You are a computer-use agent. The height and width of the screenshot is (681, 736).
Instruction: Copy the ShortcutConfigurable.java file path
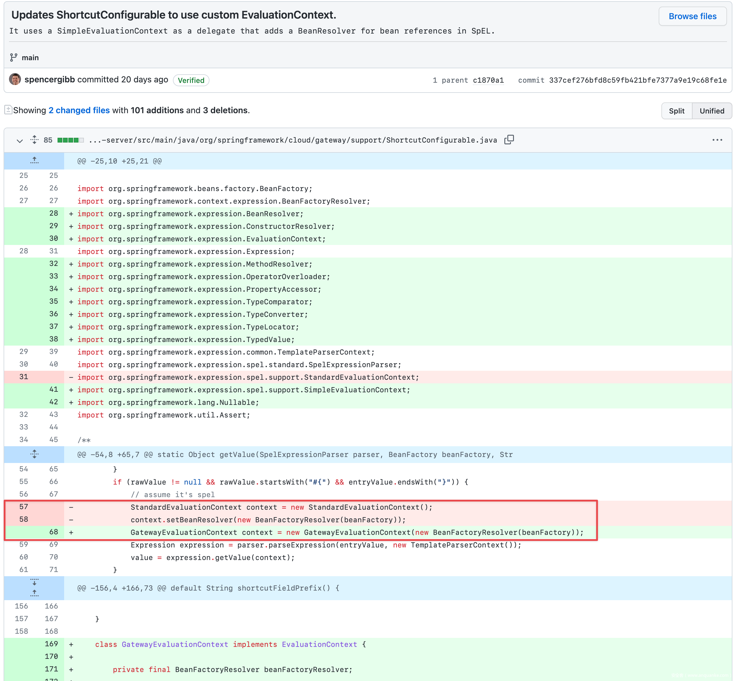[509, 140]
